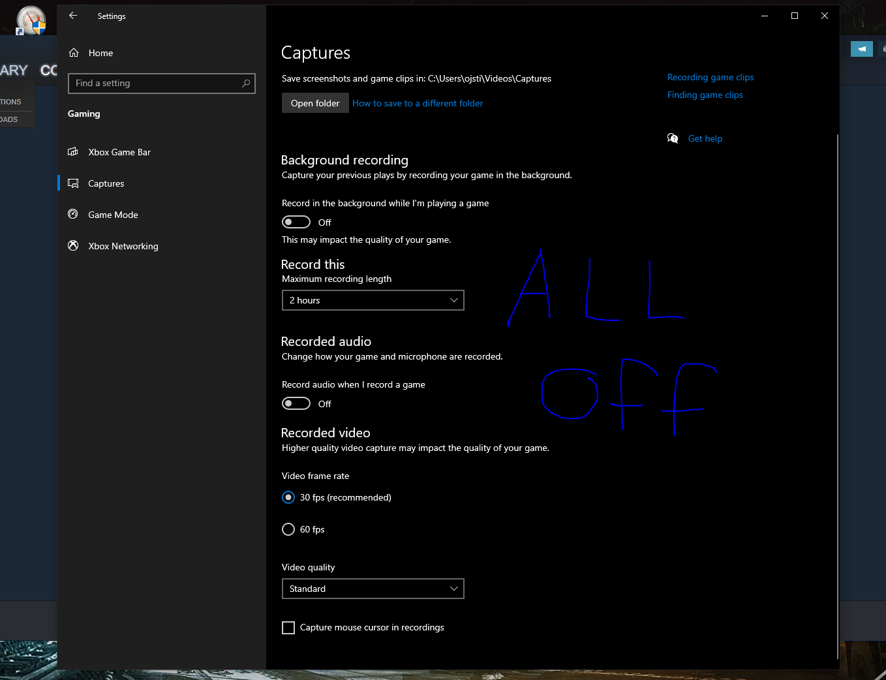Open the Xbox Networking icon

pyautogui.click(x=73, y=246)
